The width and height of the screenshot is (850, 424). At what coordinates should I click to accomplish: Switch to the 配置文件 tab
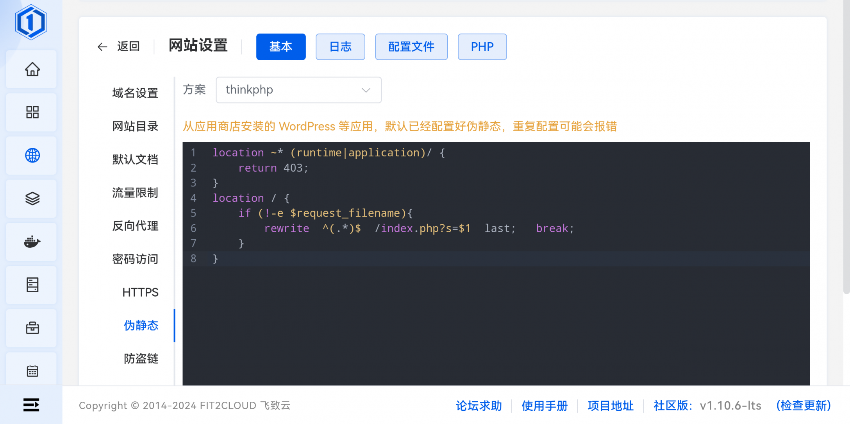pyautogui.click(x=411, y=47)
